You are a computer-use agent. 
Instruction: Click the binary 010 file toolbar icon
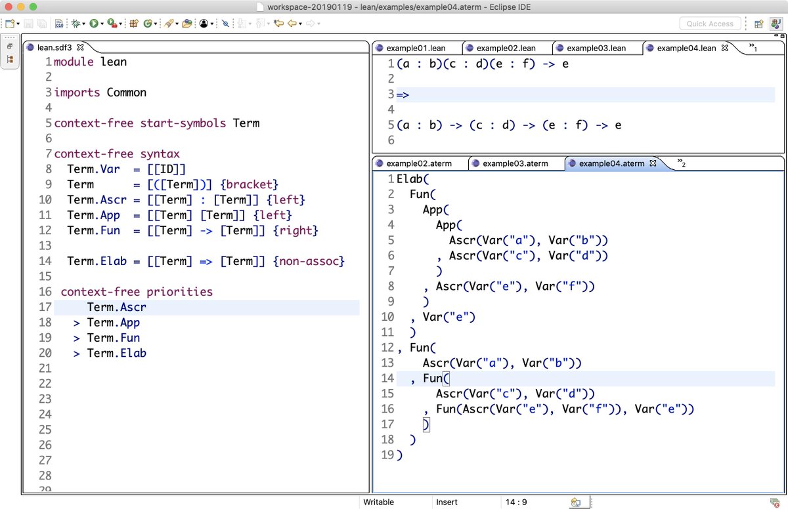[x=59, y=24]
